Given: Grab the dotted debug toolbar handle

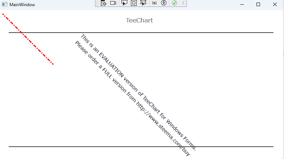Looking at the screenshot, I should pos(98,3).
